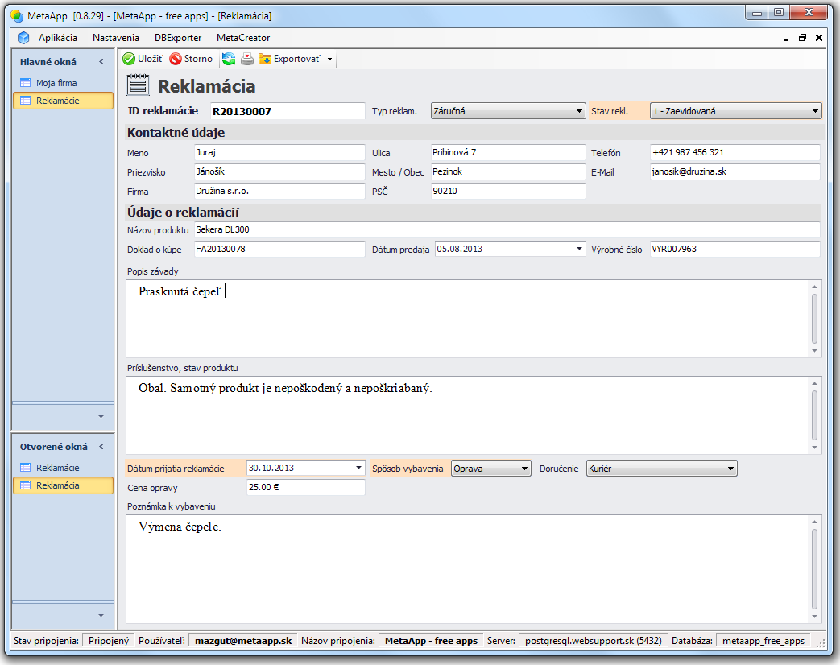Click the Ulica input field

[508, 153]
